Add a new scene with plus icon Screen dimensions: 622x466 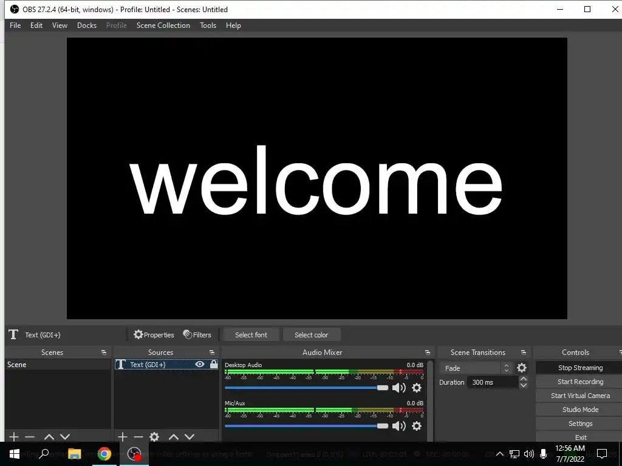14,437
